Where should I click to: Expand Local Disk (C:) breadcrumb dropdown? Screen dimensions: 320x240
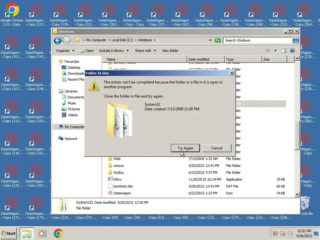[x=136, y=40]
